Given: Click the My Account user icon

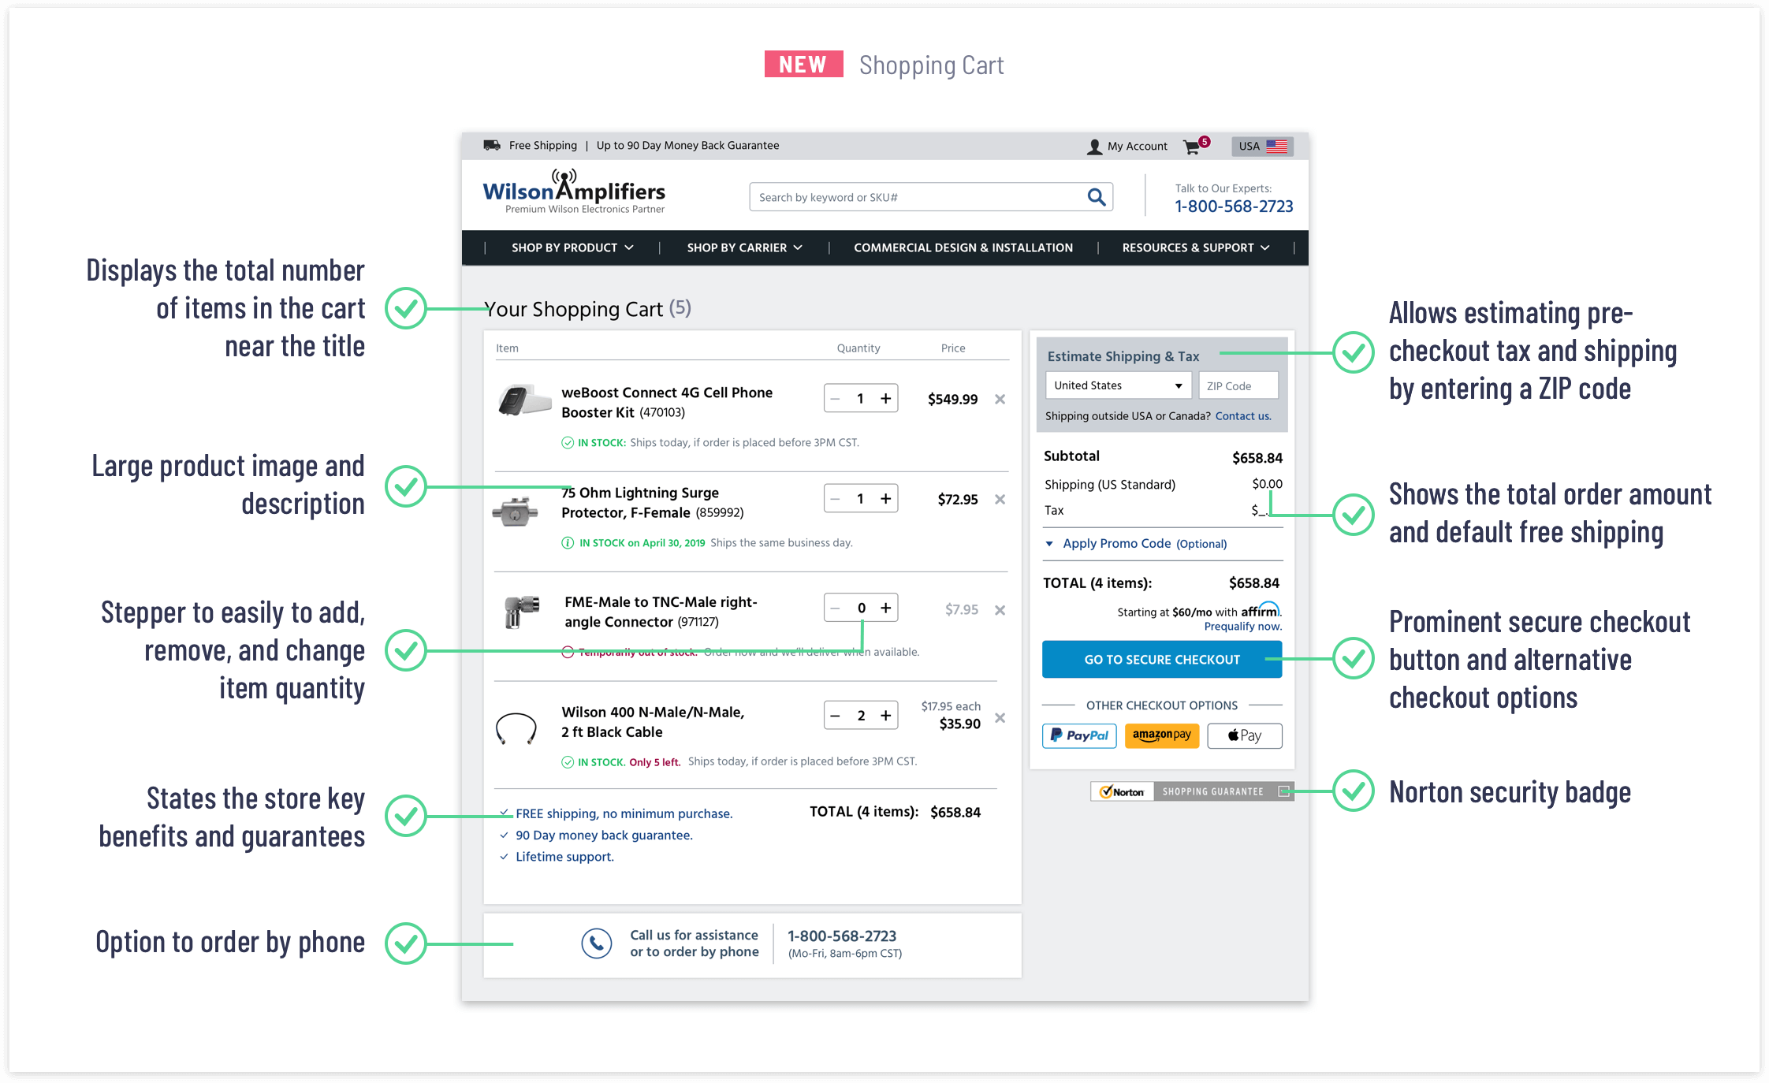Looking at the screenshot, I should point(1094,147).
